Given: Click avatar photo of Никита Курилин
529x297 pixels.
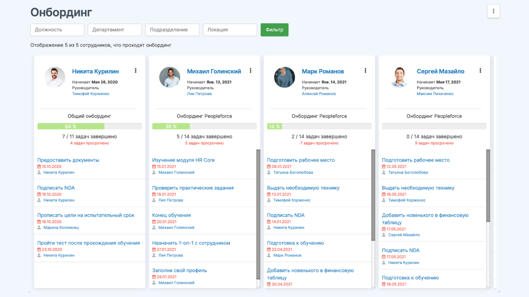Looking at the screenshot, I should click(55, 77).
